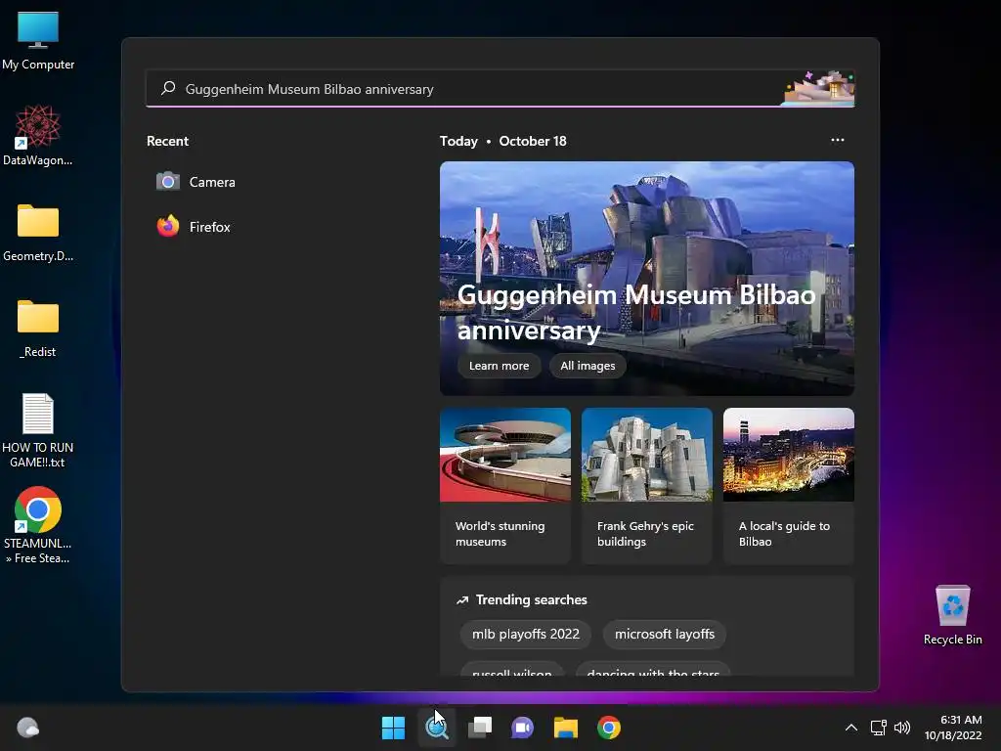The width and height of the screenshot is (1001, 751).
Task: Launch Google Chrome from the taskbar
Action: coord(609,728)
